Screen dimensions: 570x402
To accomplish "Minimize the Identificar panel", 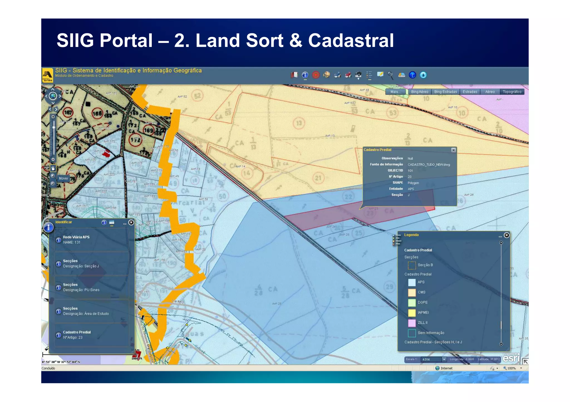I will [x=125, y=223].
